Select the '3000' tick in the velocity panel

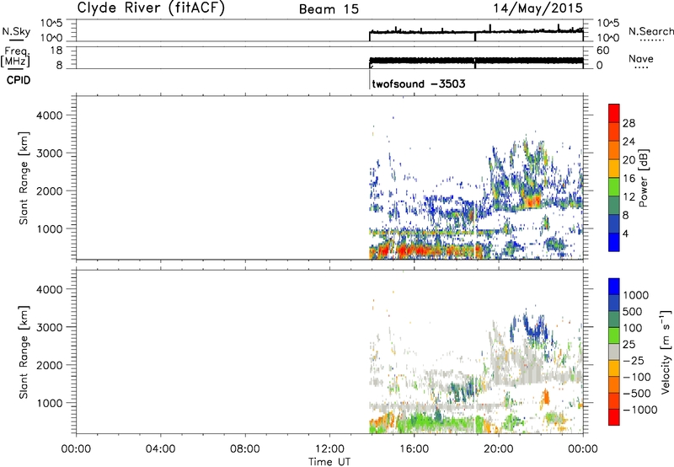click(50, 327)
